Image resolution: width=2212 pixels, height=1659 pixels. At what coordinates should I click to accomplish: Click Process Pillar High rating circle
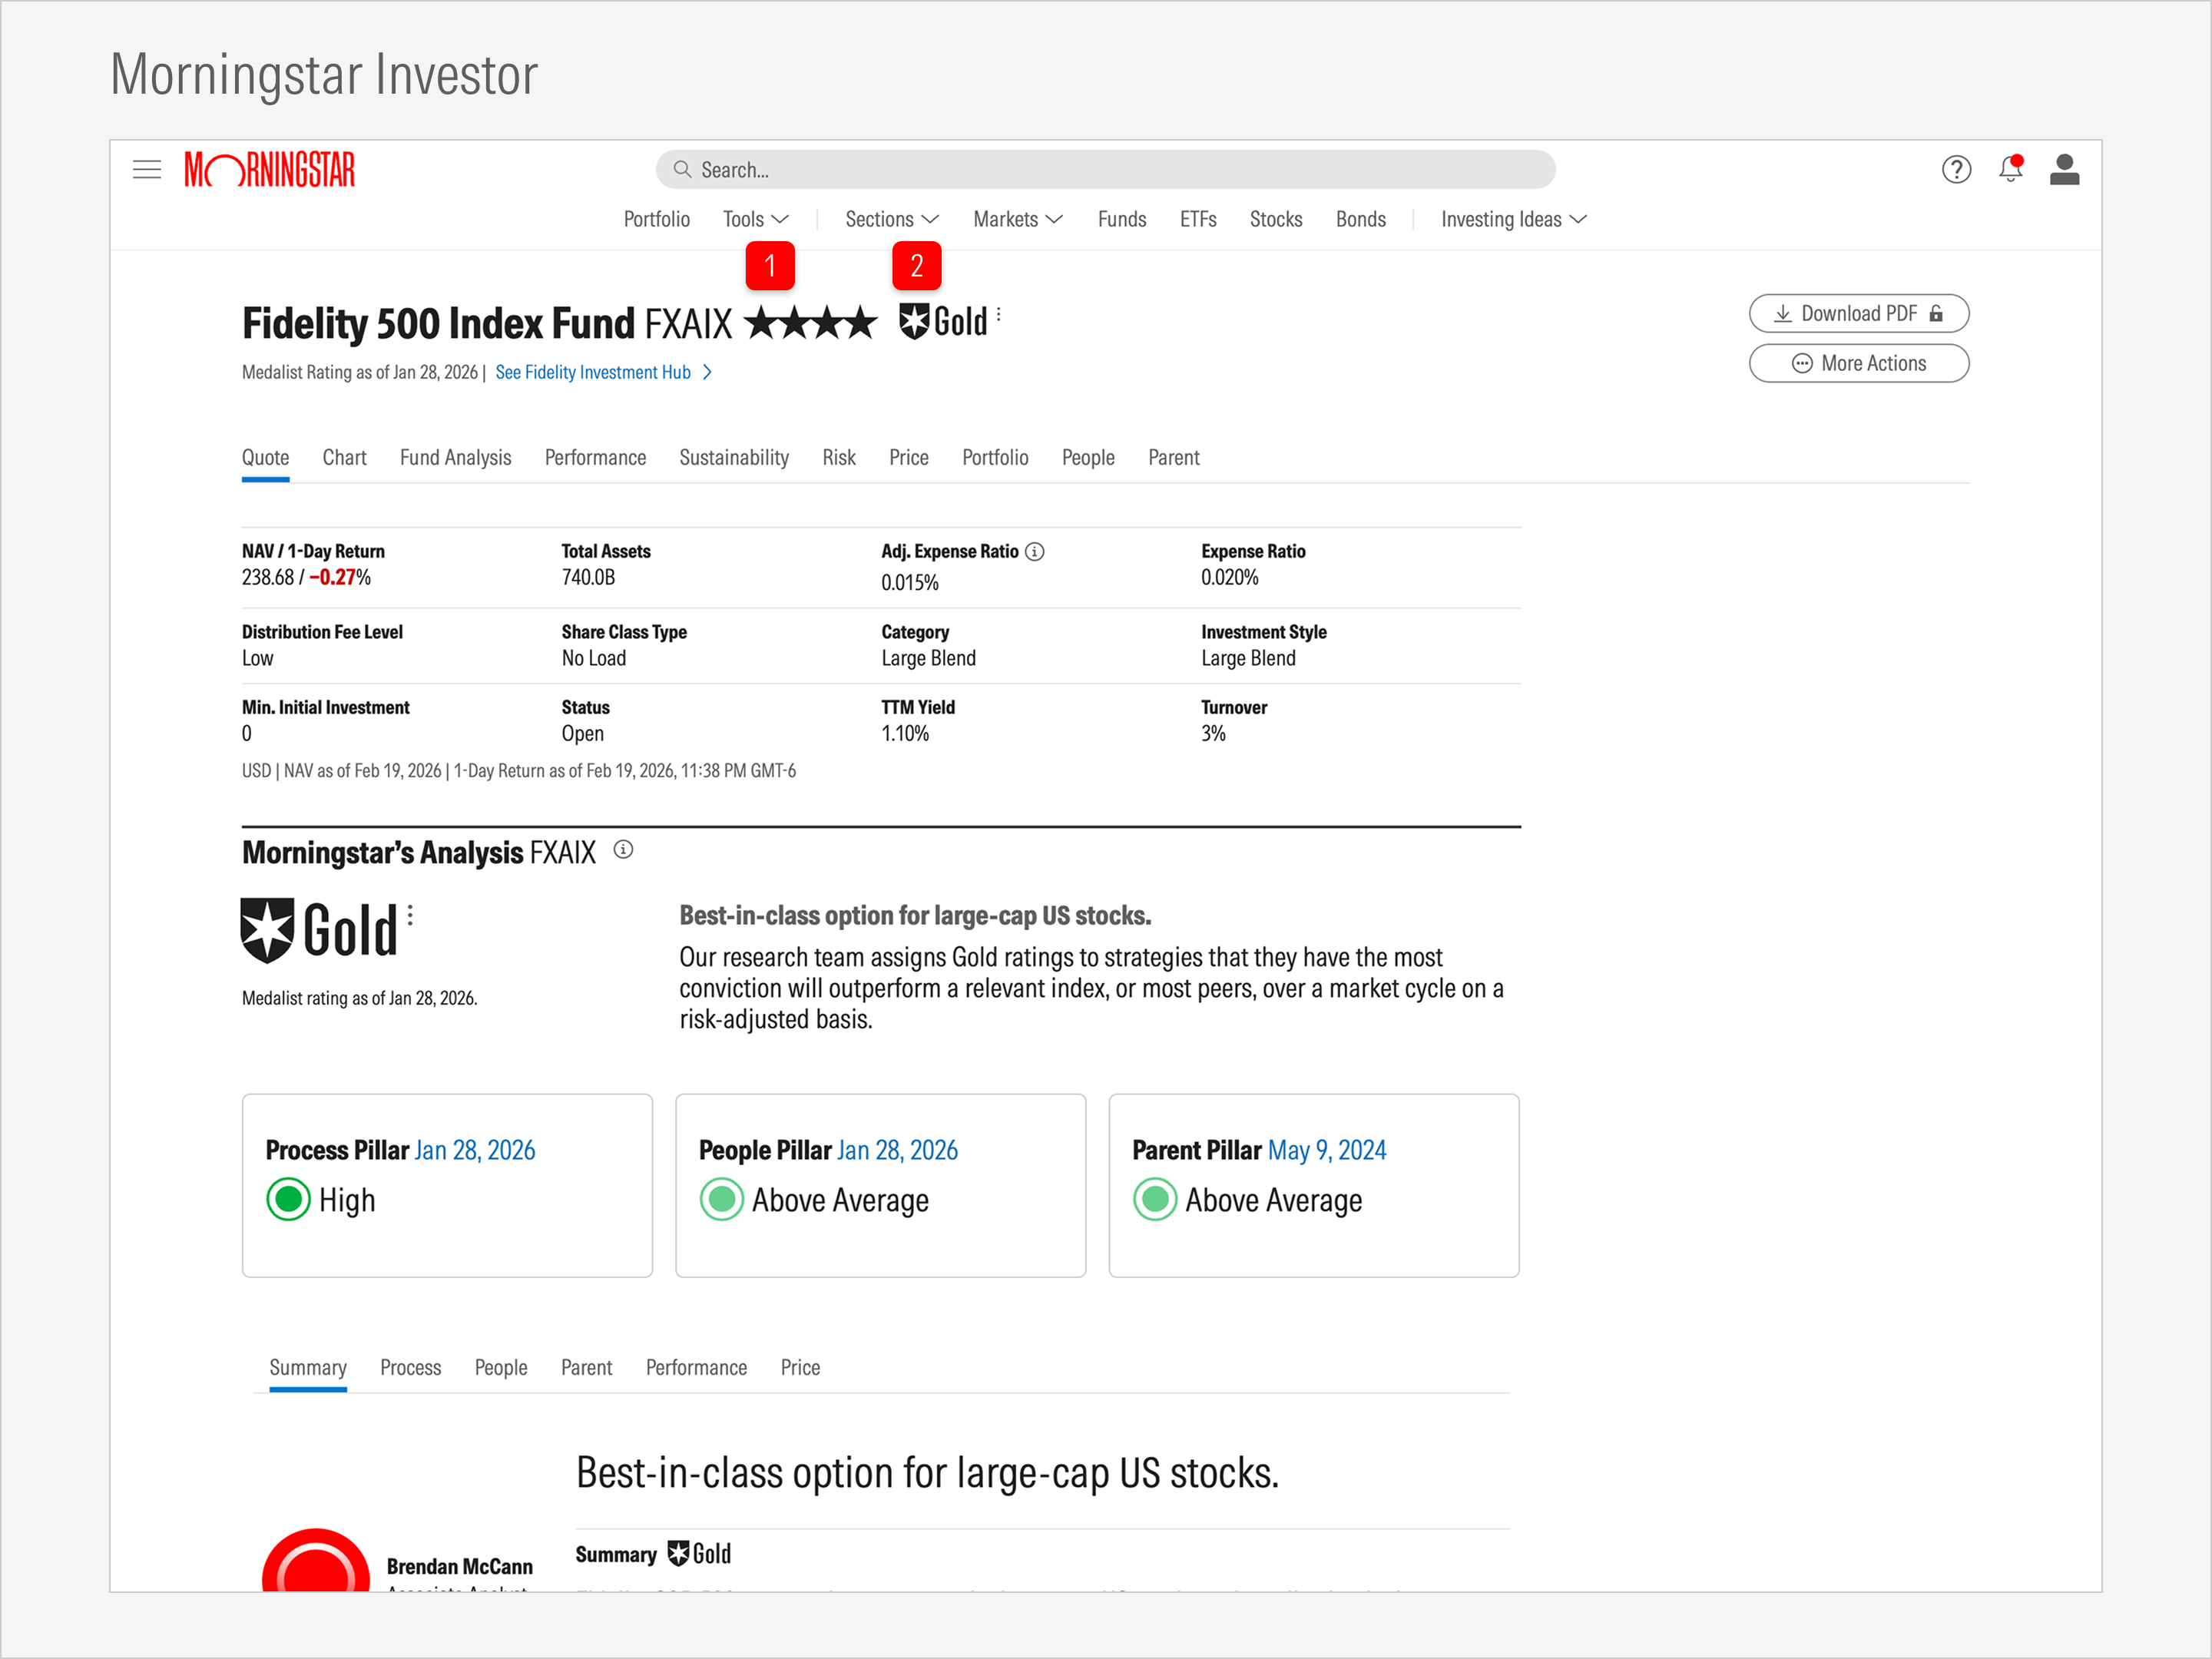pos(289,1199)
